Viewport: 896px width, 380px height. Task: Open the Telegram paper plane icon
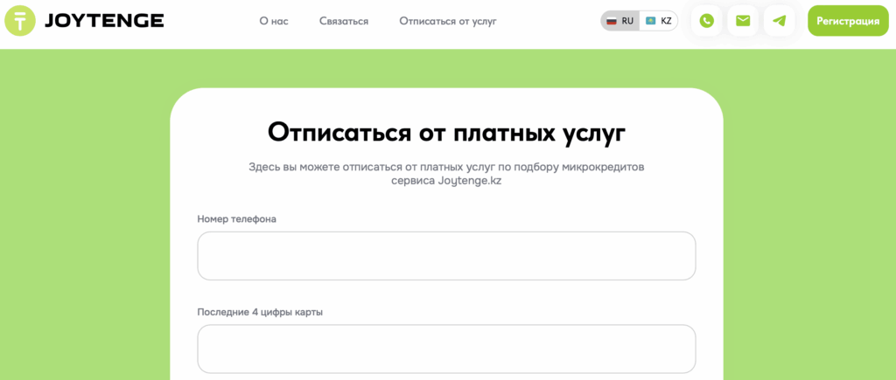[779, 21]
